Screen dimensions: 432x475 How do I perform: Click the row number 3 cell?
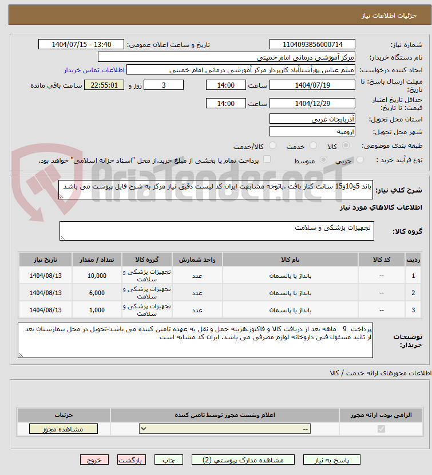(x=413, y=310)
